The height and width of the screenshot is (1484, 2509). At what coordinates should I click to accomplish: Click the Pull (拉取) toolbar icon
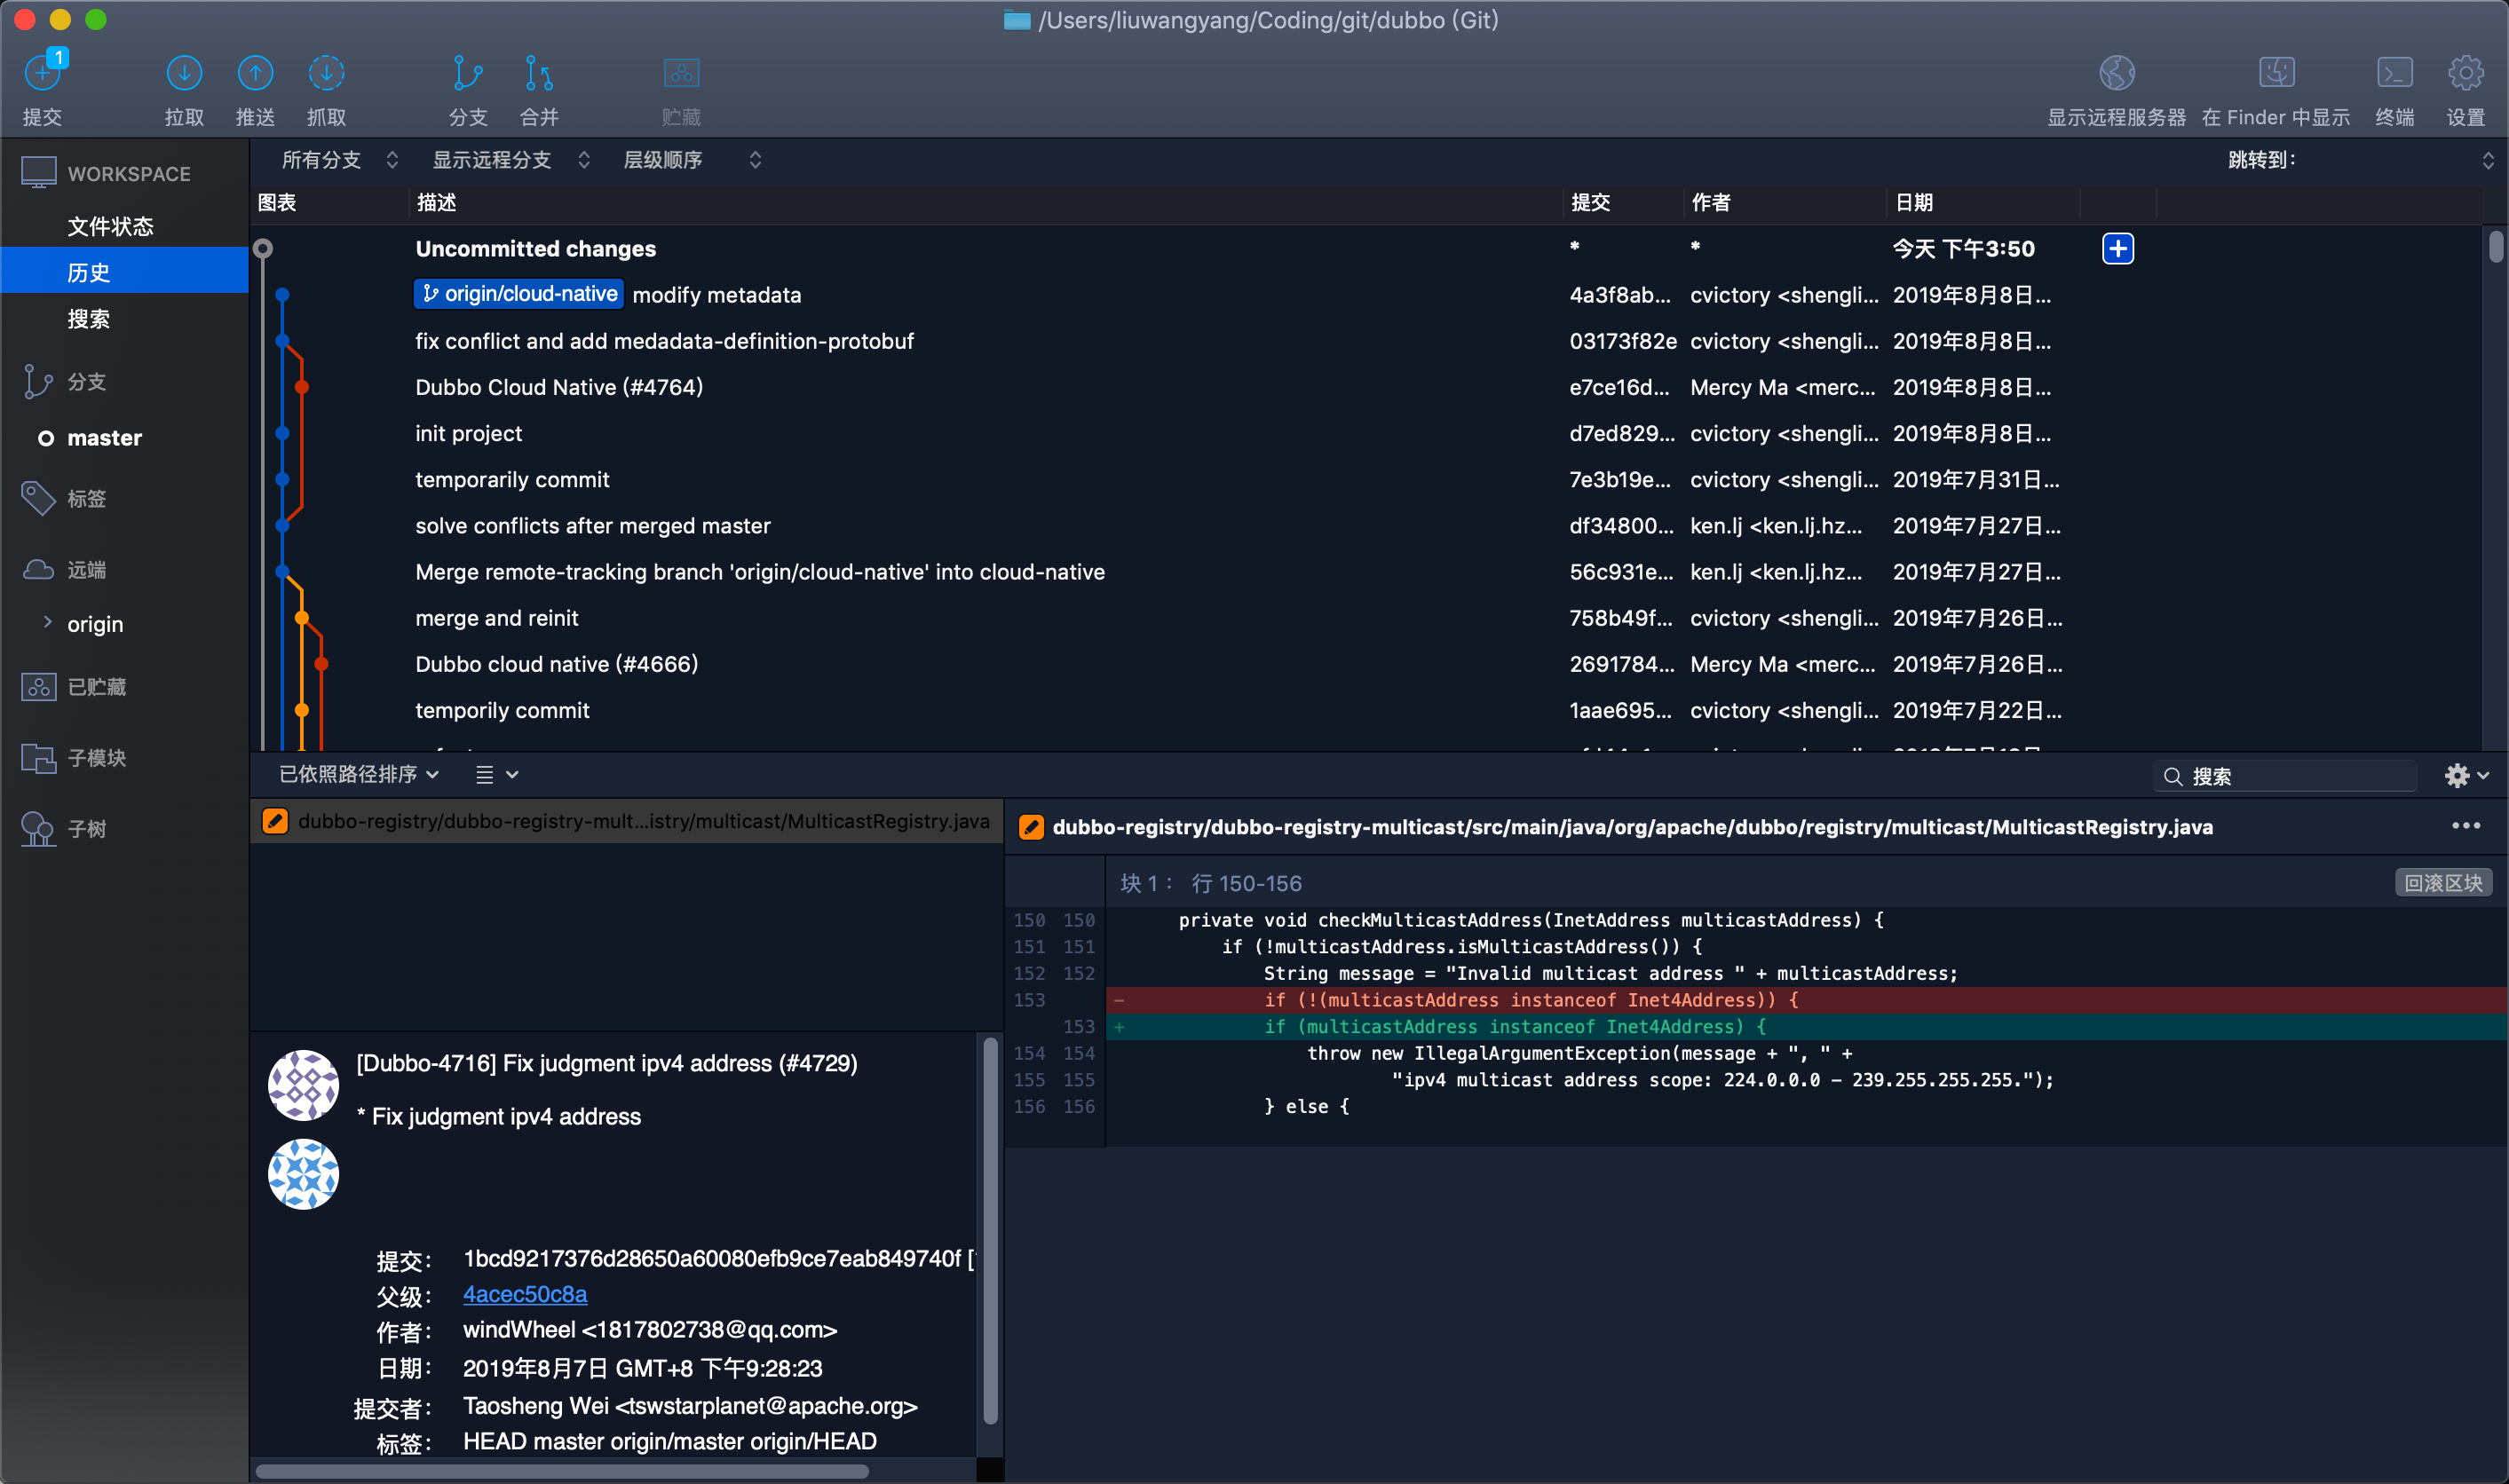pos(184,74)
